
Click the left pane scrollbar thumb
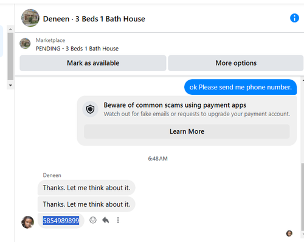[x=10, y=57]
